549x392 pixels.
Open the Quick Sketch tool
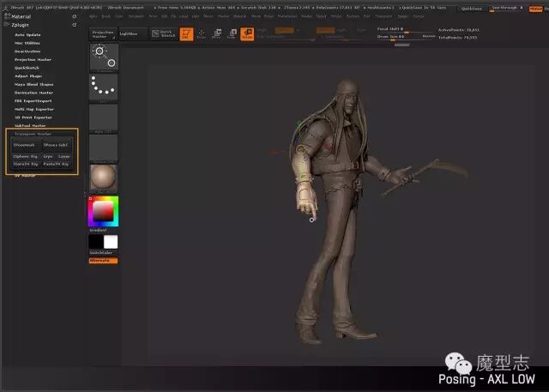tap(164, 33)
